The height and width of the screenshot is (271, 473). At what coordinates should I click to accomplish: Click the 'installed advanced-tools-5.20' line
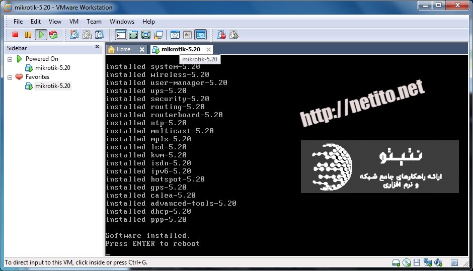171,204
